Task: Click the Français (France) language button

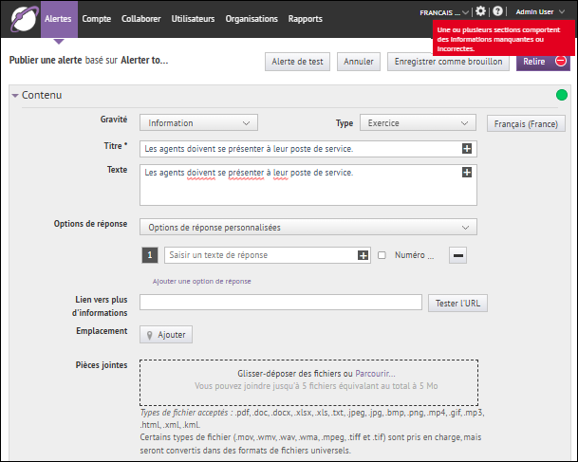Action: coord(526,123)
